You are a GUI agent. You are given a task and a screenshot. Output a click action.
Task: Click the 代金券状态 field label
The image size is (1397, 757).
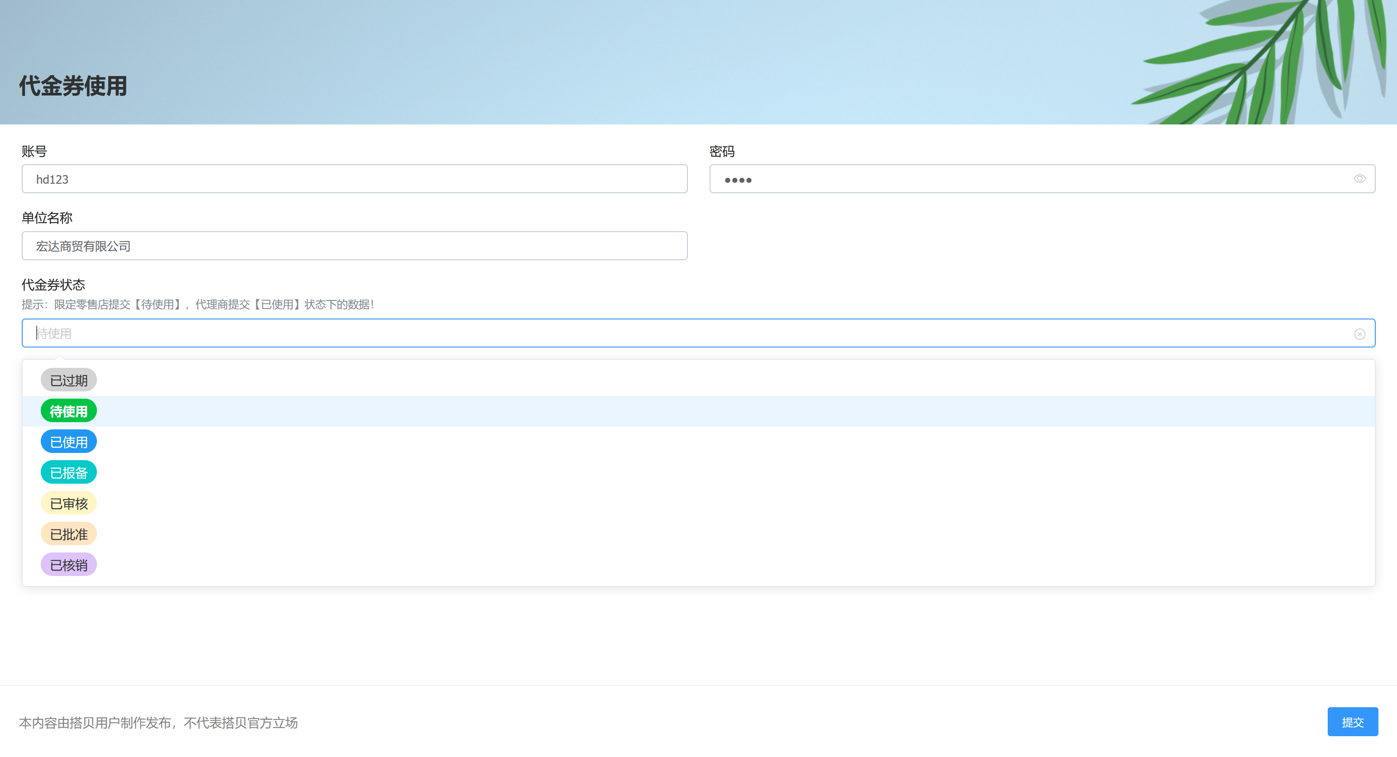(x=53, y=285)
